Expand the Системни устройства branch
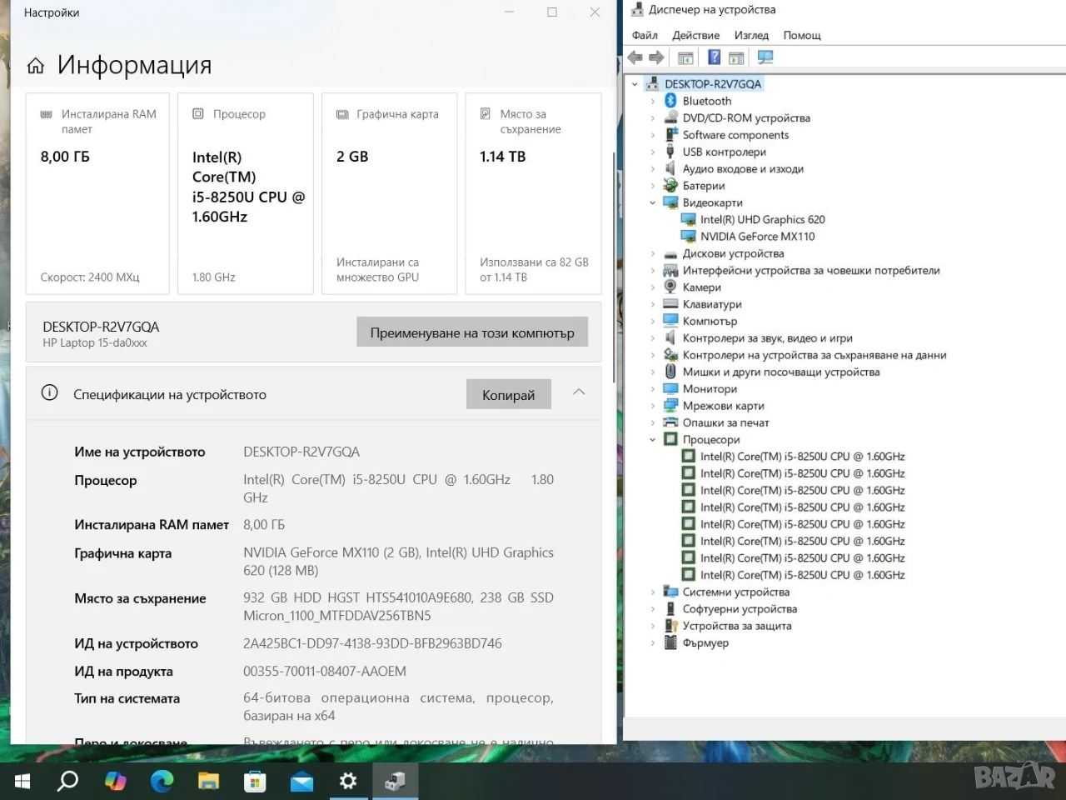Viewport: 1066px width, 800px height. coord(652,592)
